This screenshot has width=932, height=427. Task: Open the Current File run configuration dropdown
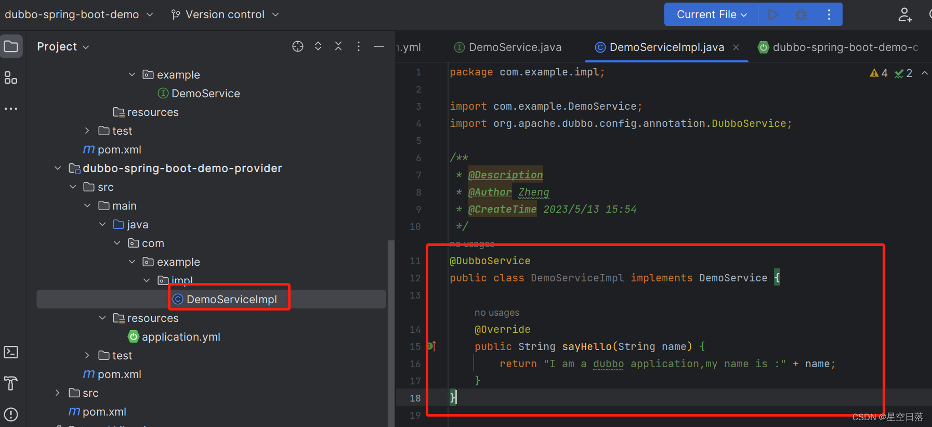tap(712, 15)
